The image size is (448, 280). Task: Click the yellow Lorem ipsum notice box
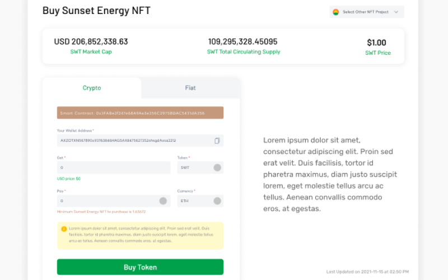click(x=140, y=235)
